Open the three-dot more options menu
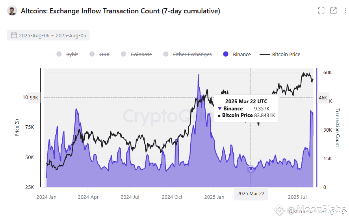 (x=345, y=11)
